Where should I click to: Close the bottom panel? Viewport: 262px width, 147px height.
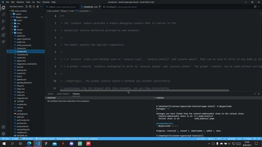point(259,94)
